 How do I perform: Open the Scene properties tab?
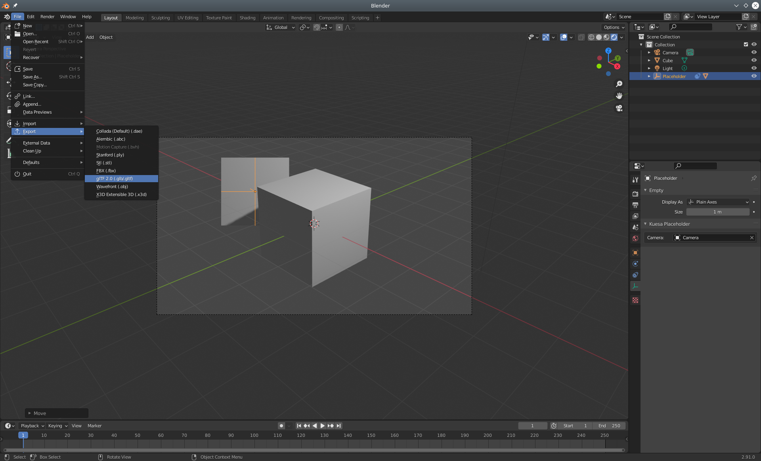click(x=635, y=227)
